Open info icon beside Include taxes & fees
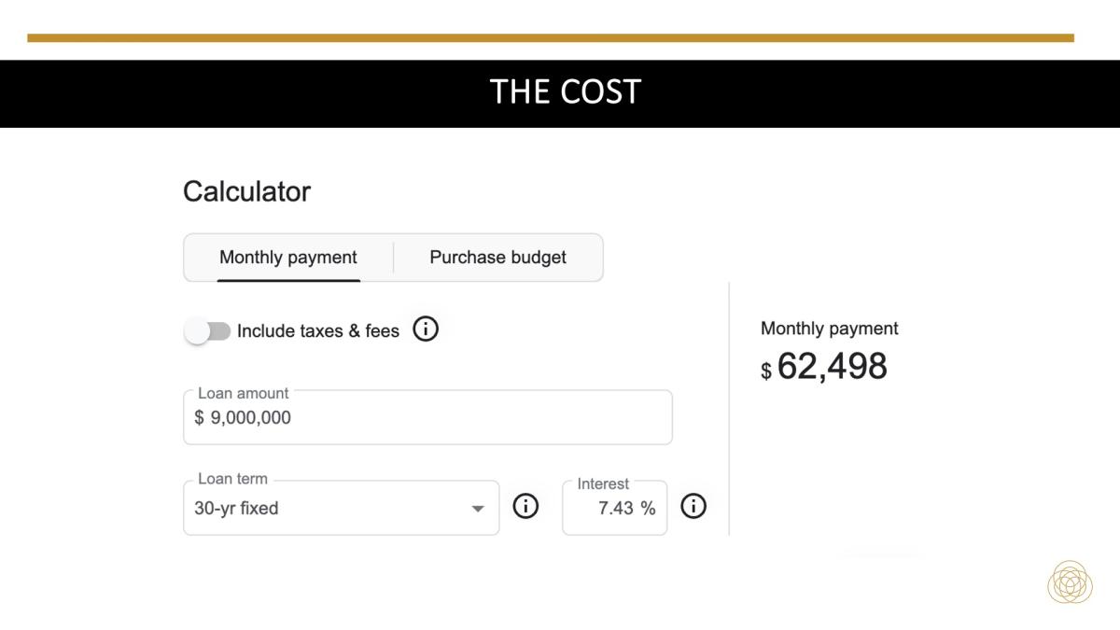This screenshot has height=630, width=1120. coord(426,329)
